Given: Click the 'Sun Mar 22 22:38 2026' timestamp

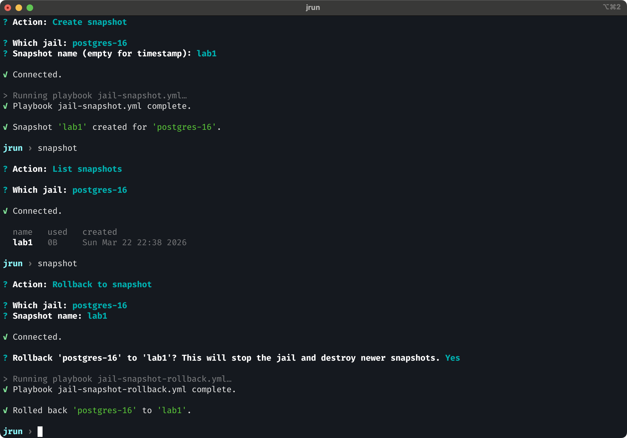Looking at the screenshot, I should (135, 242).
